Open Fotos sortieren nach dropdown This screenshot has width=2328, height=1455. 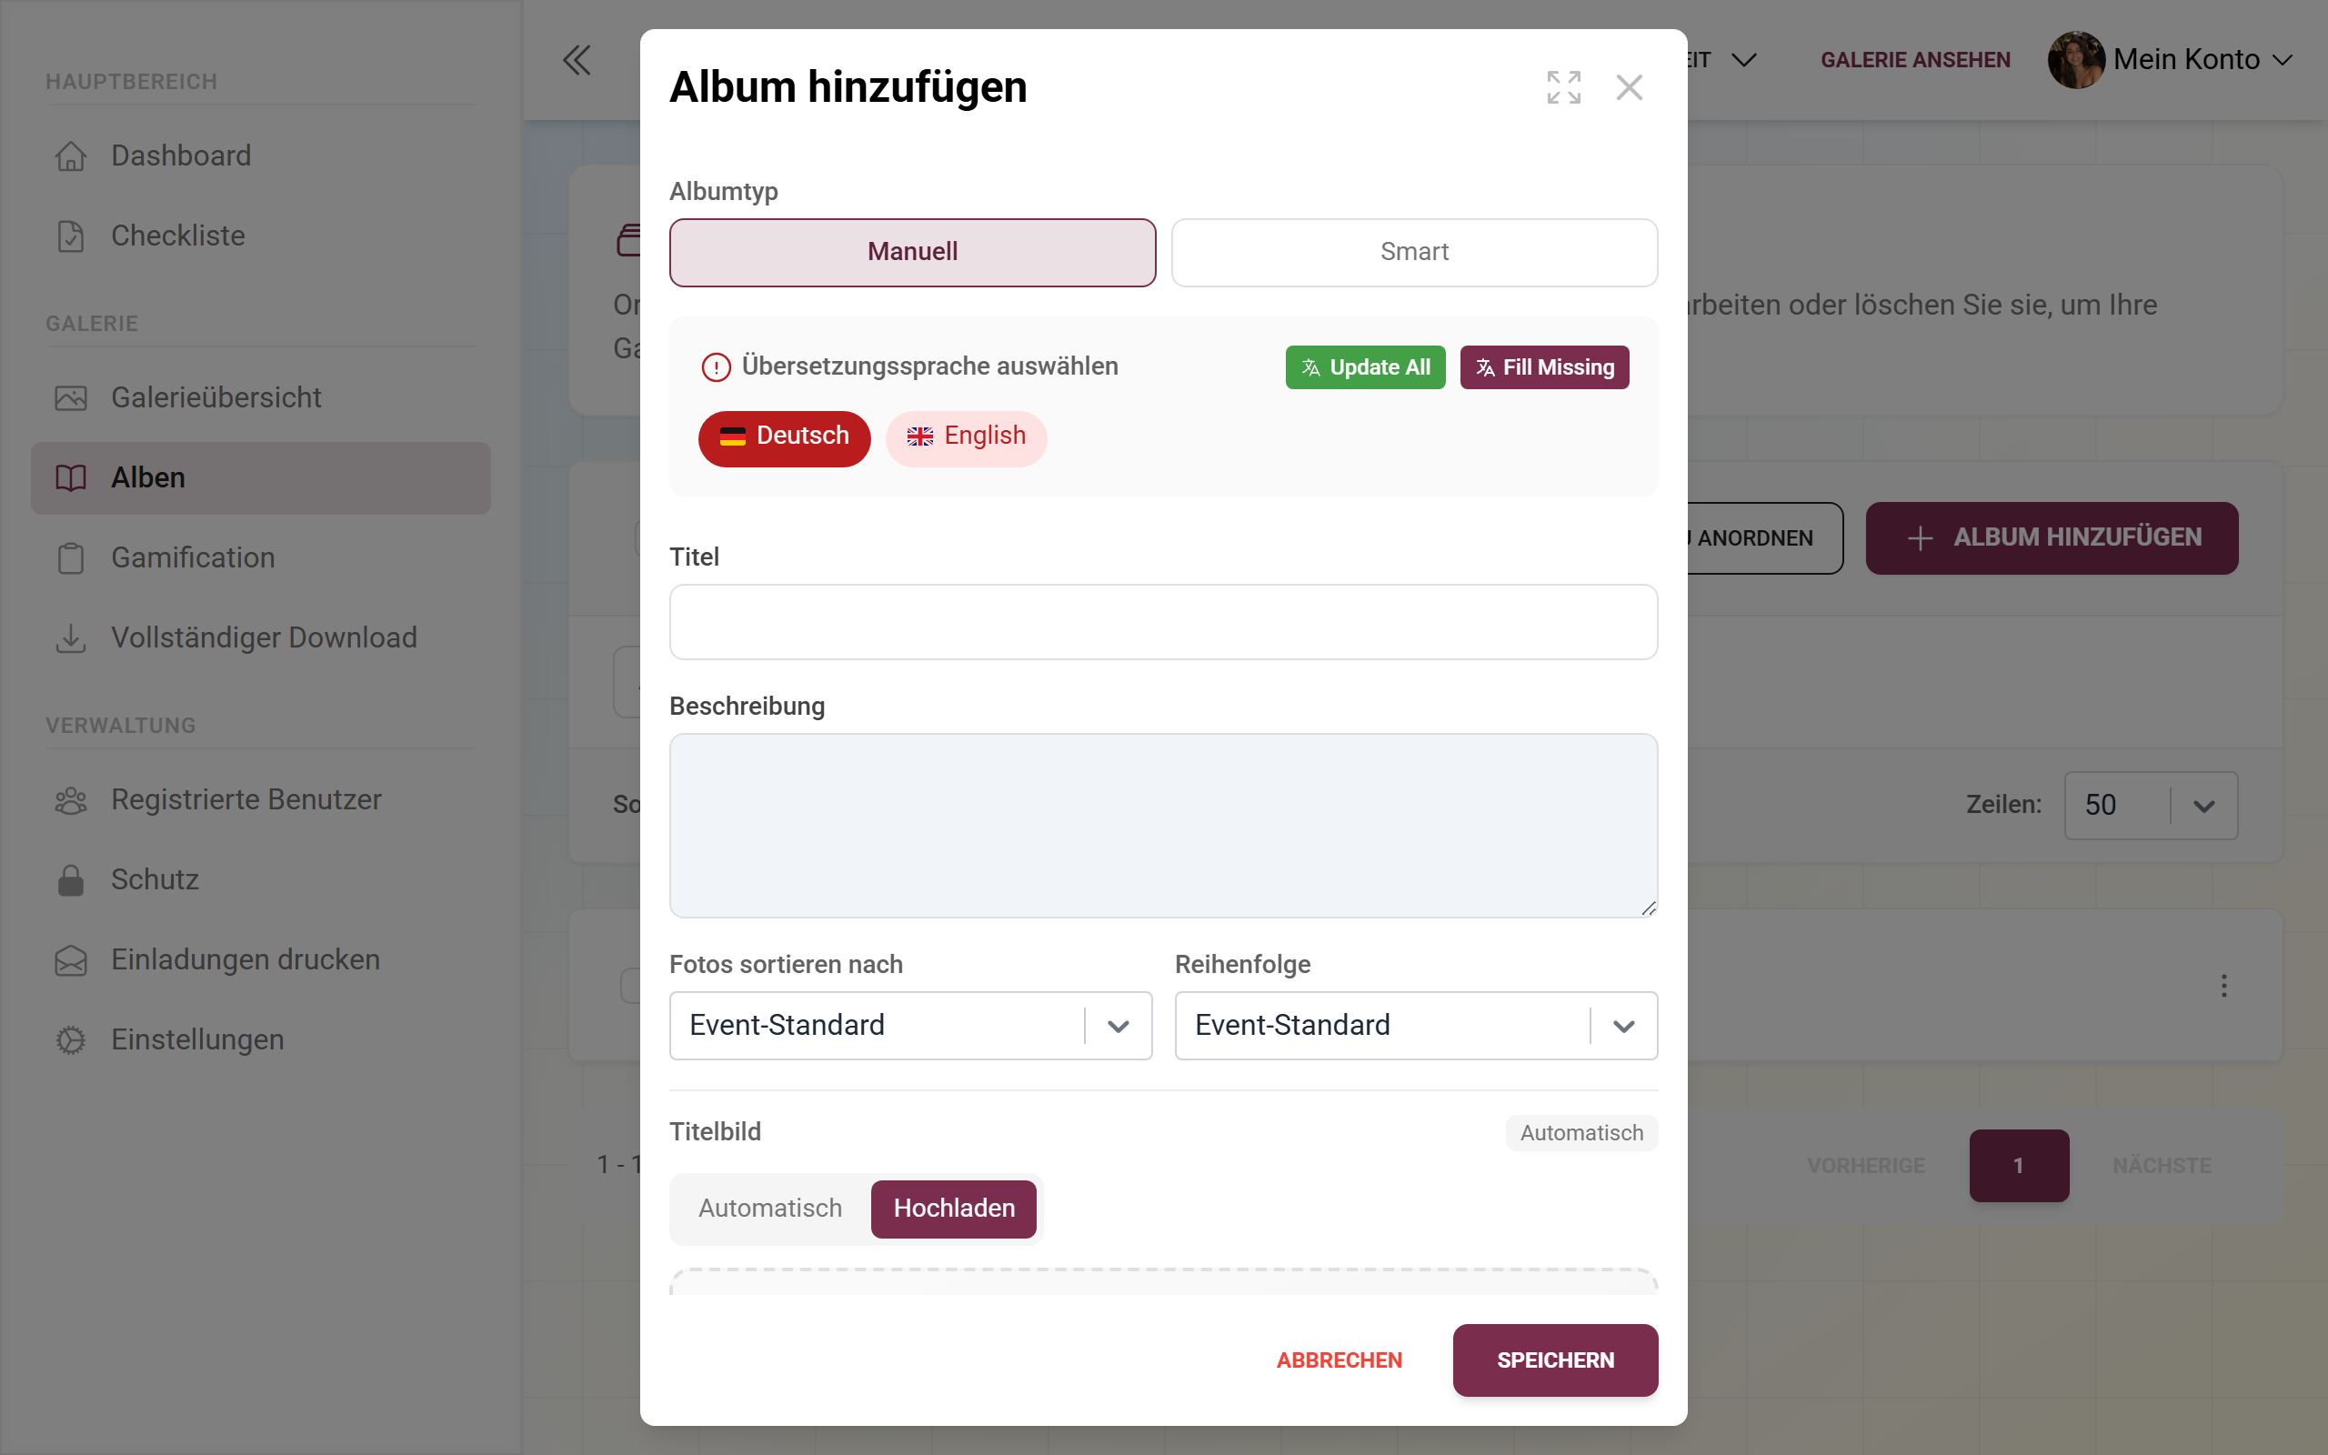[x=910, y=1026]
